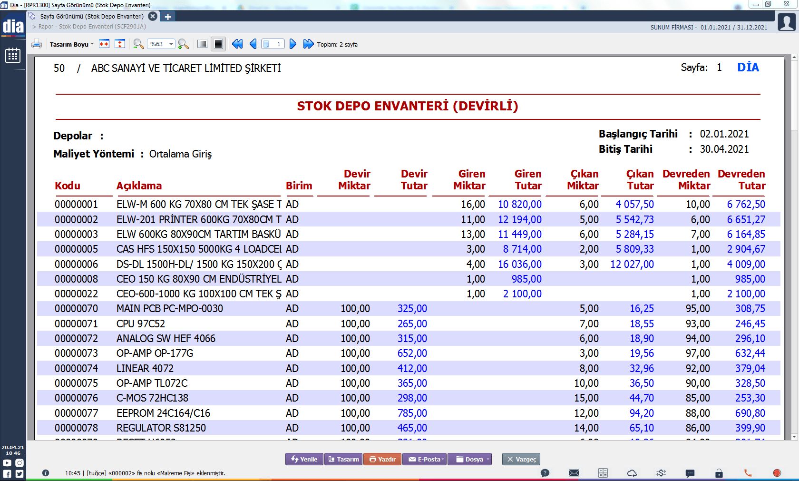This screenshot has height=481, width=799.
Task: Toggle fit page height view
Action: point(120,44)
